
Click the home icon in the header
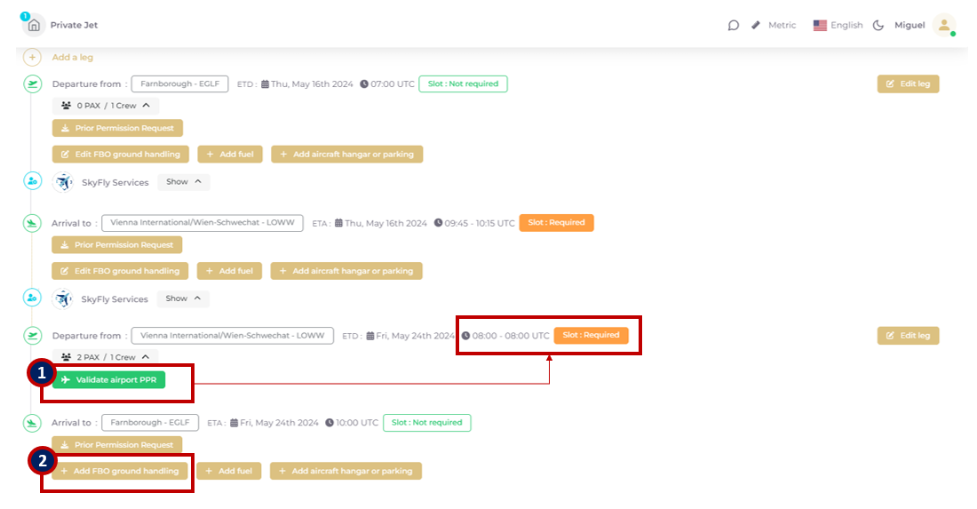[34, 25]
